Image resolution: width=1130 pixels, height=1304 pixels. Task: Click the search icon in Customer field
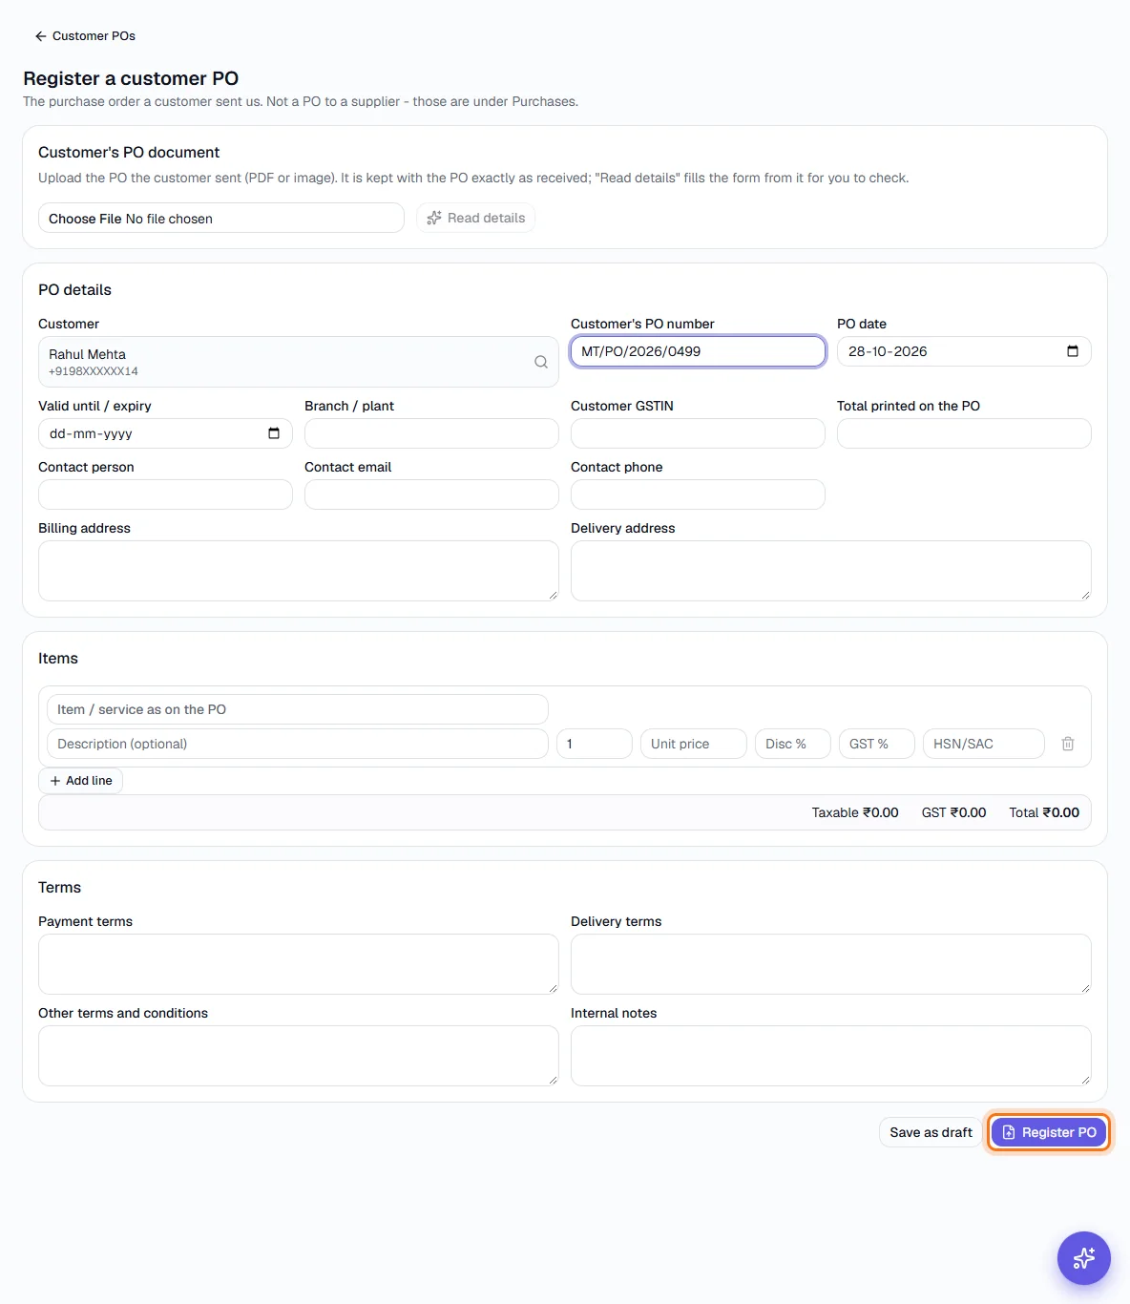point(541,362)
